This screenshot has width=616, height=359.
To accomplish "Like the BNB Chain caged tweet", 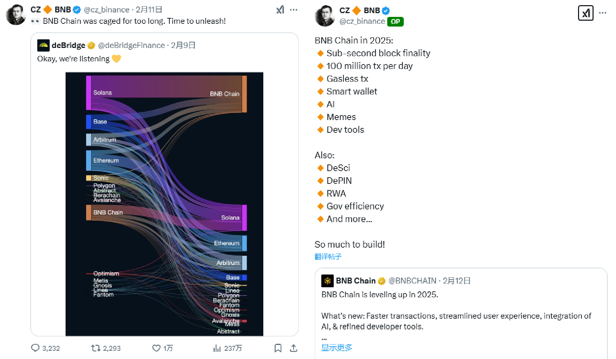I will click(156, 348).
